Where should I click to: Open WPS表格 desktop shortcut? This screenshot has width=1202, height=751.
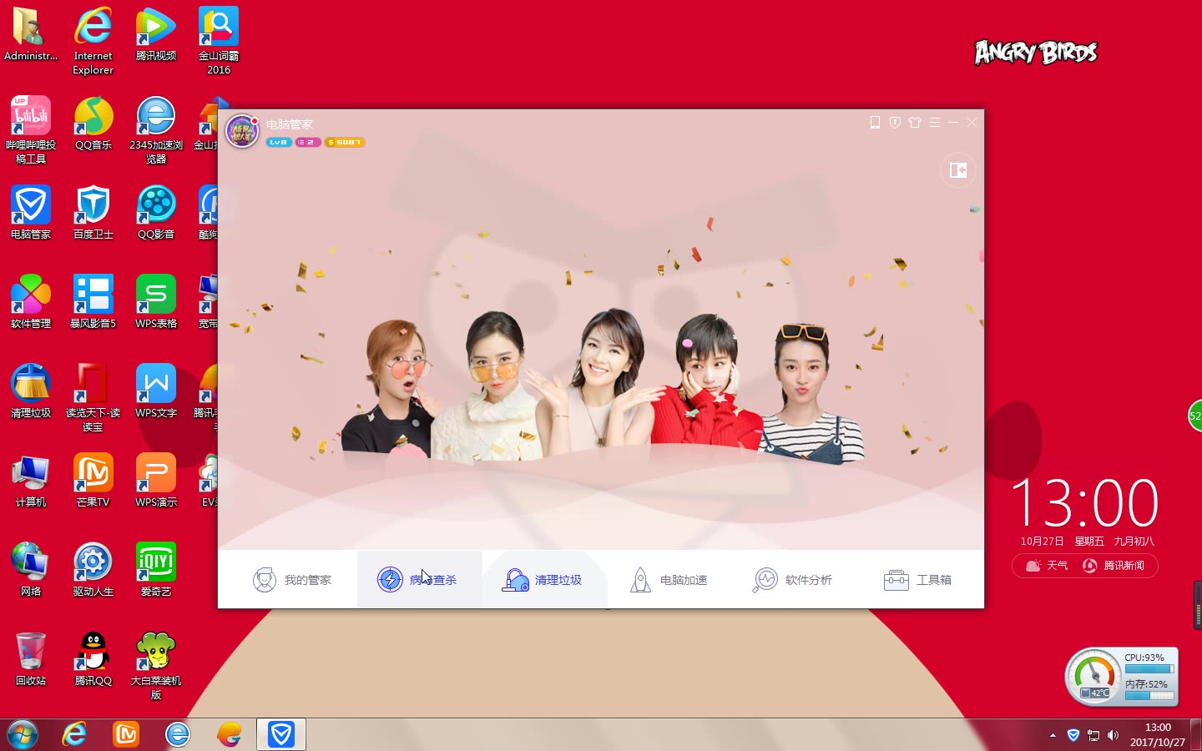coord(156,302)
